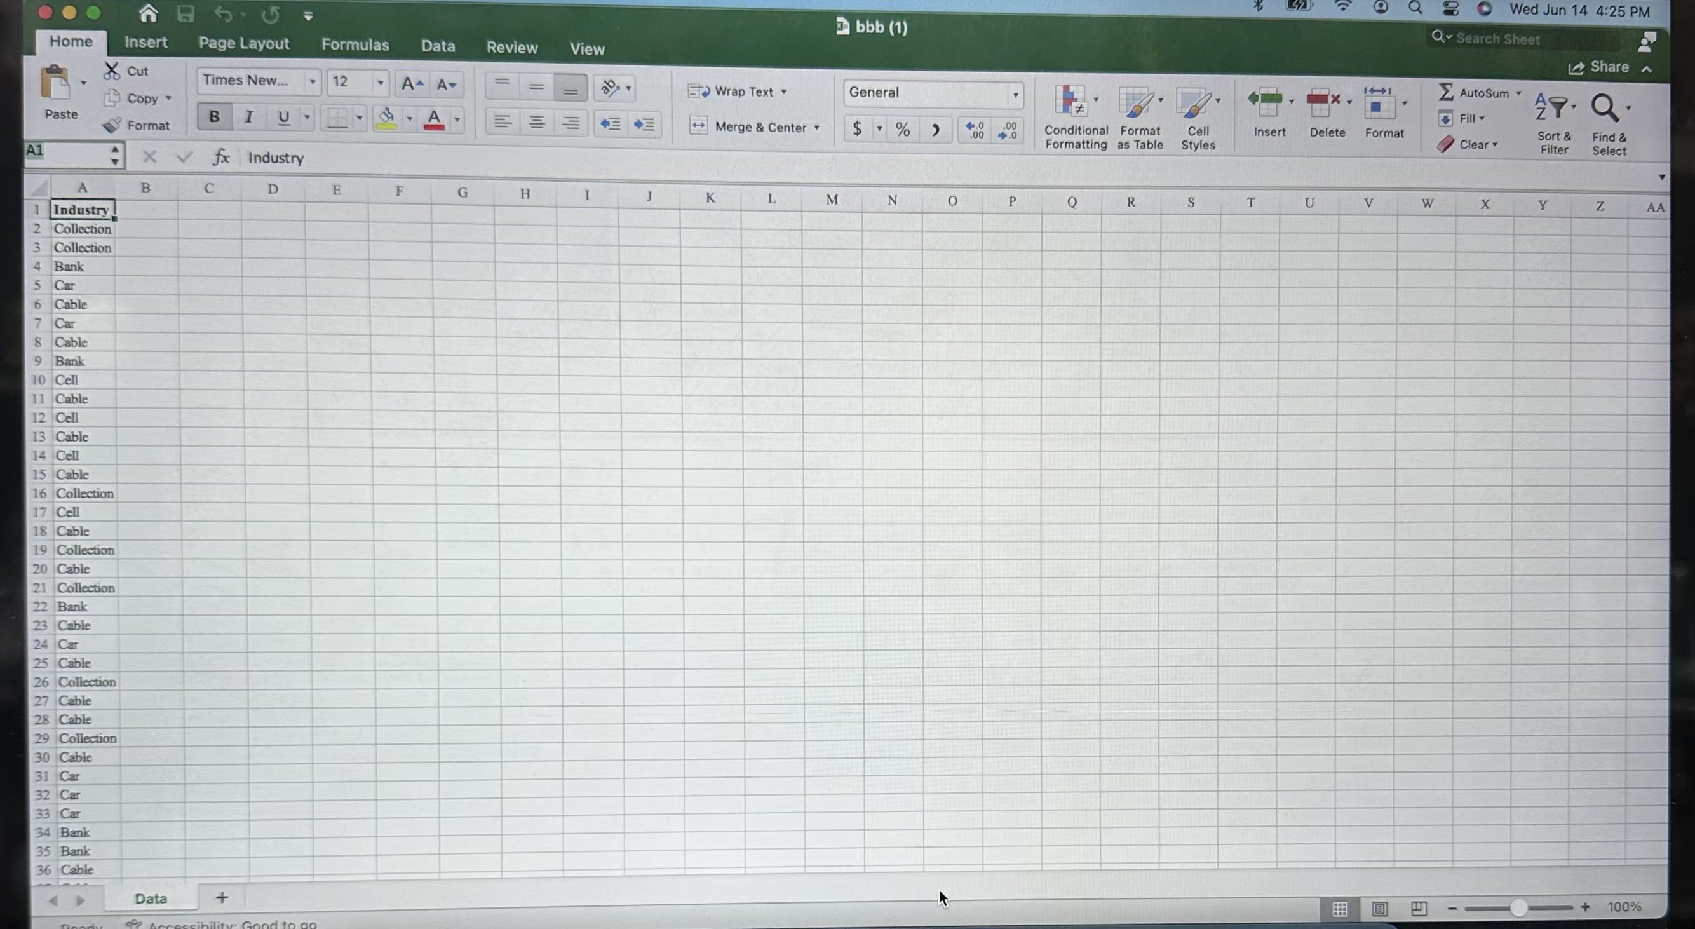Click the Find & Select magnifier
Screen dimensions: 1695x929
click(1605, 108)
